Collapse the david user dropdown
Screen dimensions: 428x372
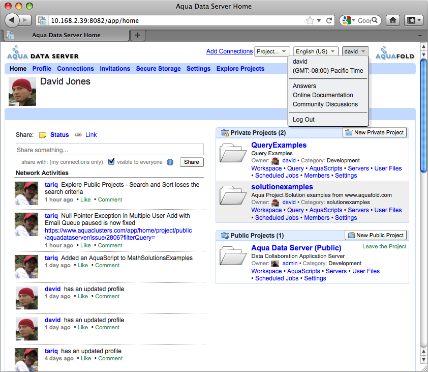pyautogui.click(x=355, y=51)
